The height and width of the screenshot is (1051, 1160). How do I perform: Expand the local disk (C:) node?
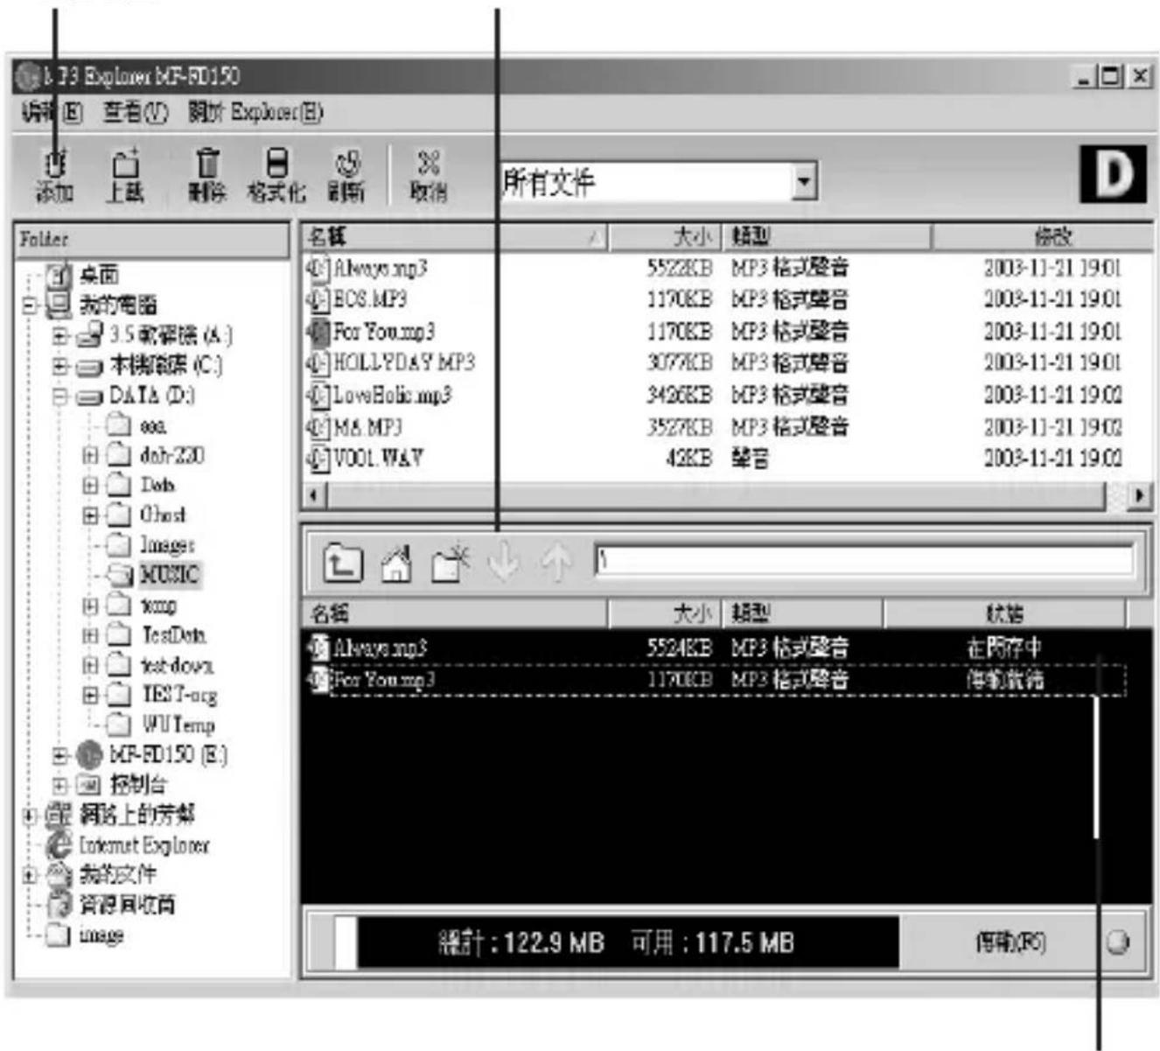(59, 366)
